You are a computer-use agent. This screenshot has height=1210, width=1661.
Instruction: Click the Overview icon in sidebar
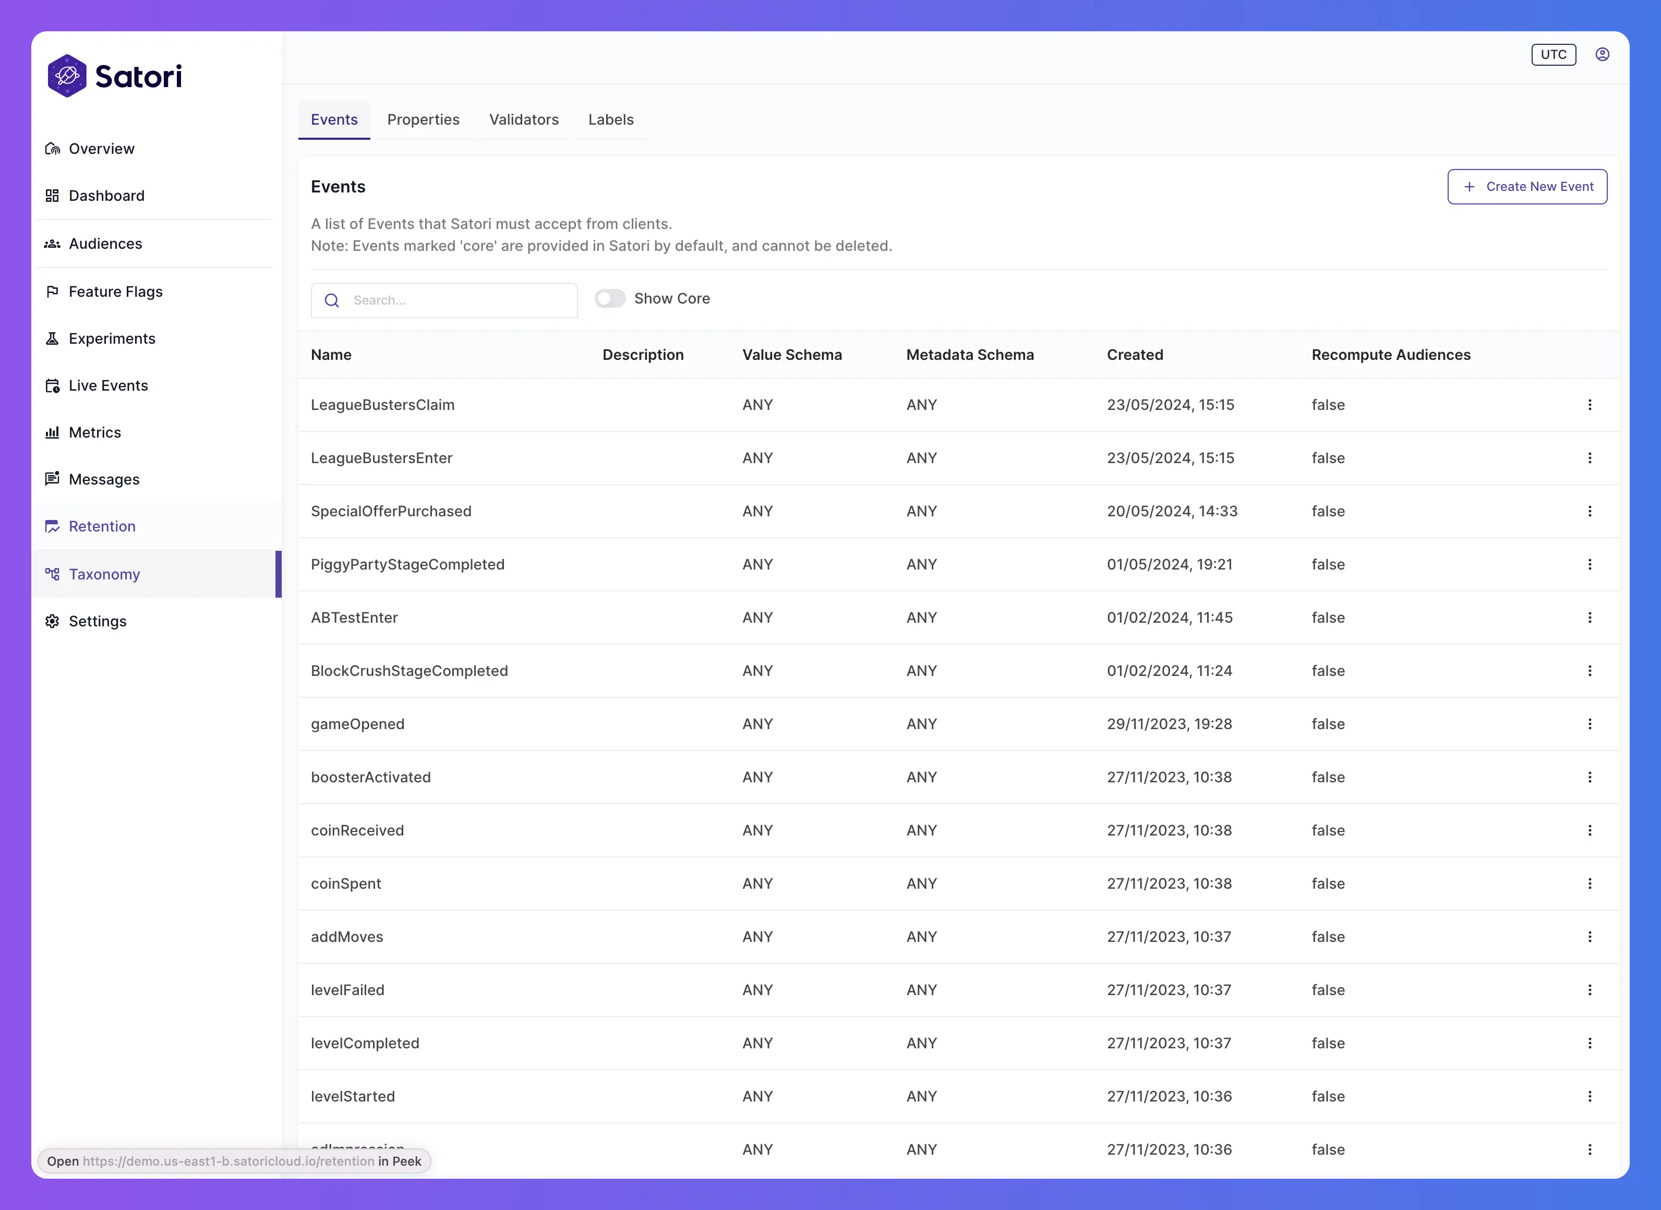pos(52,148)
